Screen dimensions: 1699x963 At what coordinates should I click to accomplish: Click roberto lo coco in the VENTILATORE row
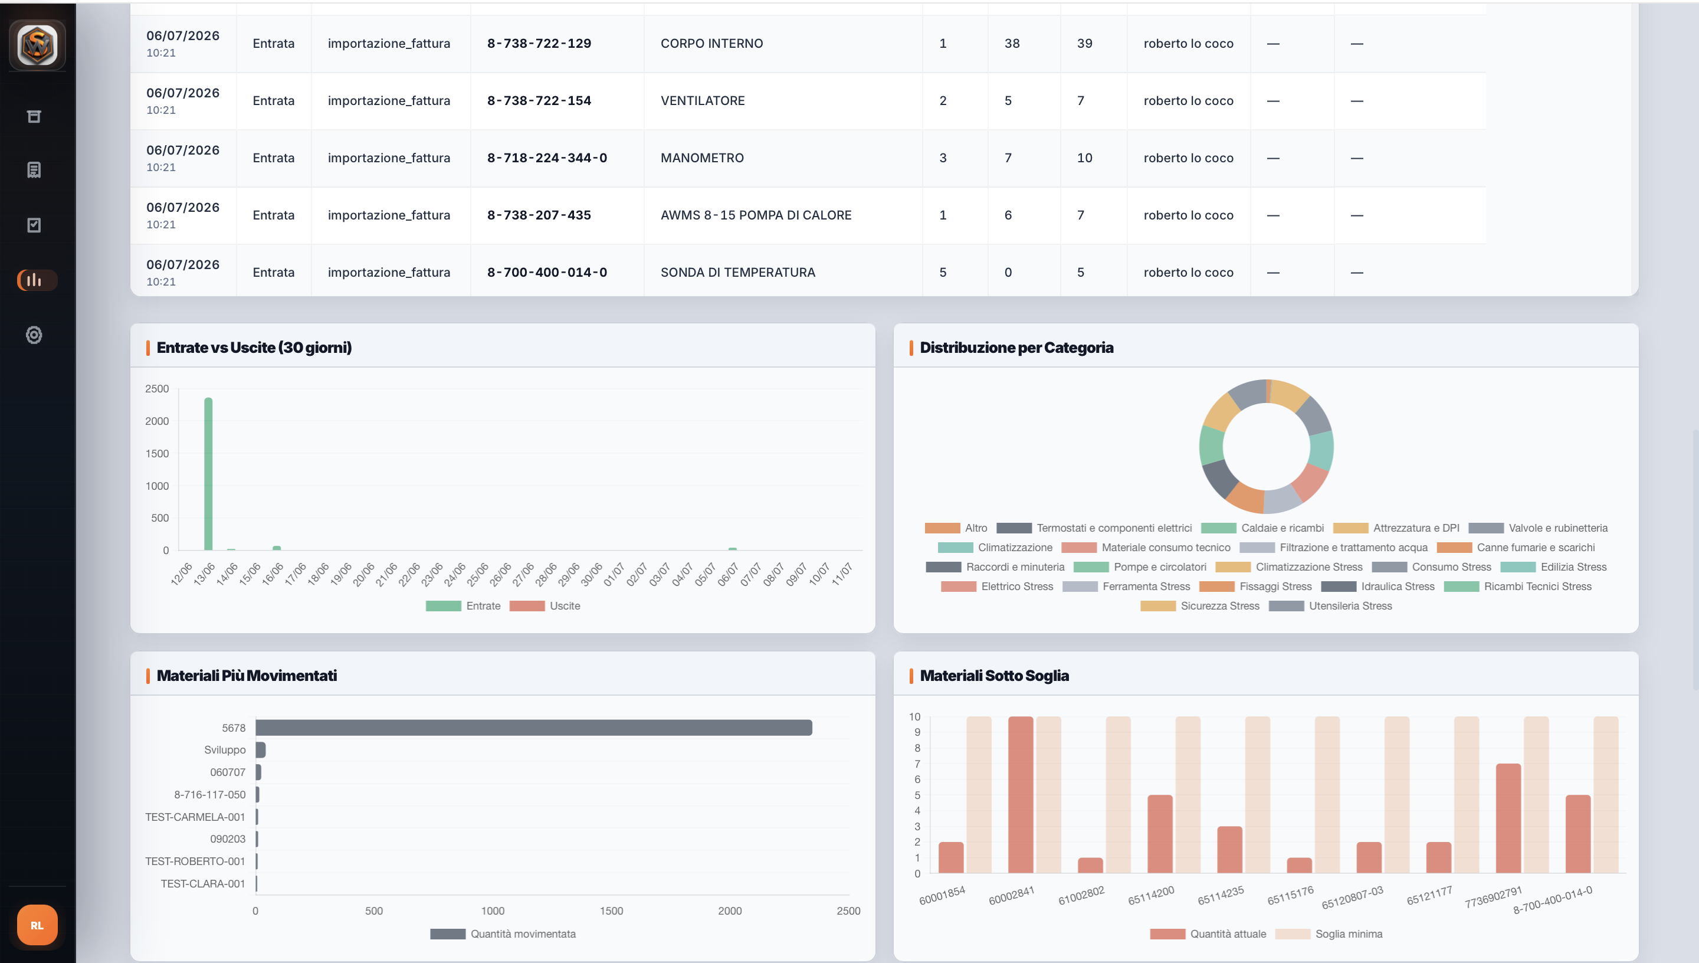[x=1189, y=100]
